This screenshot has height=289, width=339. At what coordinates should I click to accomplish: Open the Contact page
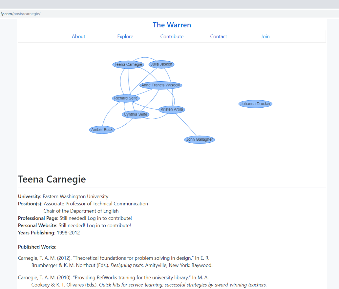click(218, 36)
